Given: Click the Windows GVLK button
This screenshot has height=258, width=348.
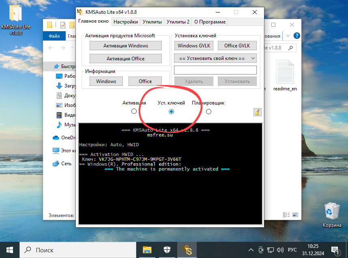Looking at the screenshot, I should pyautogui.click(x=193, y=45).
